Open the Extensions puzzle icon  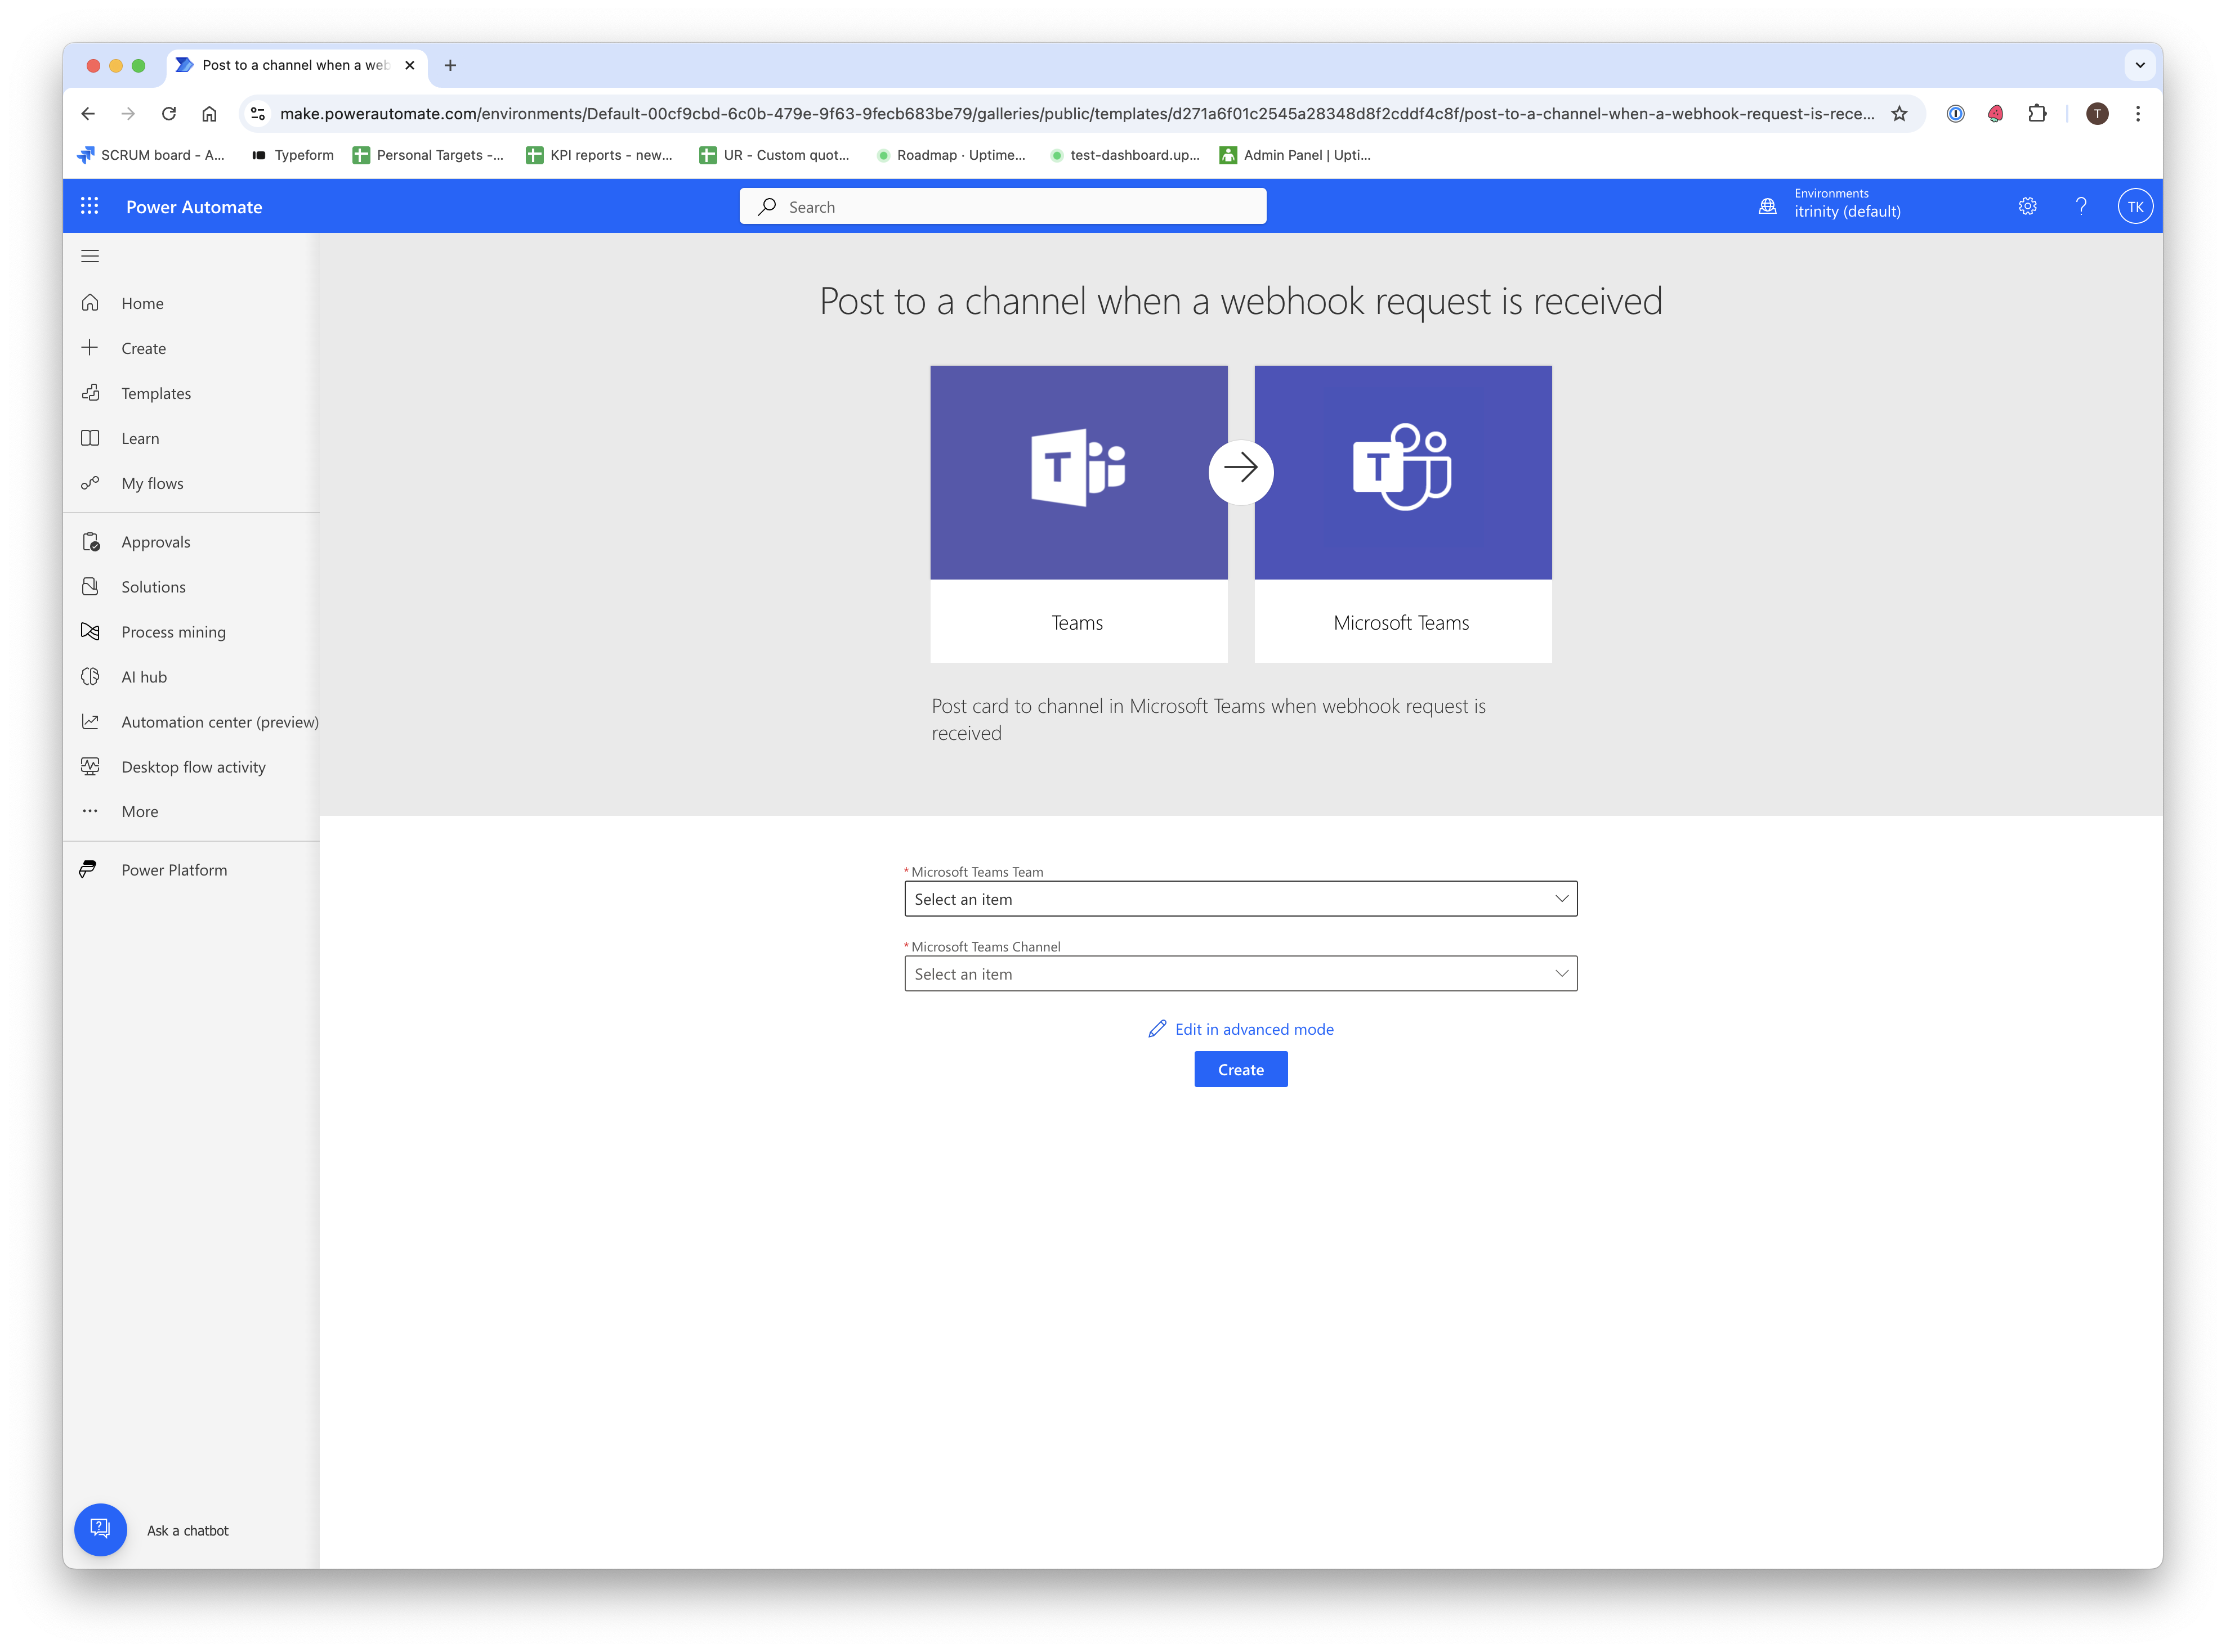click(x=2037, y=114)
